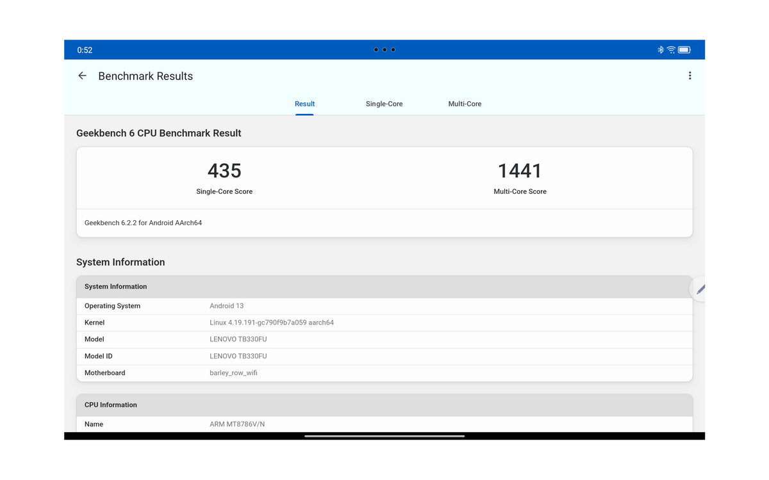Image resolution: width=769 pixels, height=480 pixels.
Task: Click the Operating System row label
Action: click(112, 306)
